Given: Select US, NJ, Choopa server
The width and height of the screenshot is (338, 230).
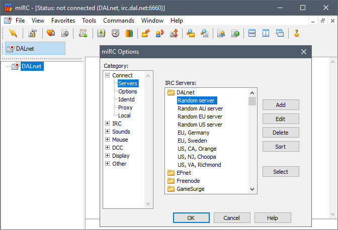Looking at the screenshot, I should coord(197,157).
